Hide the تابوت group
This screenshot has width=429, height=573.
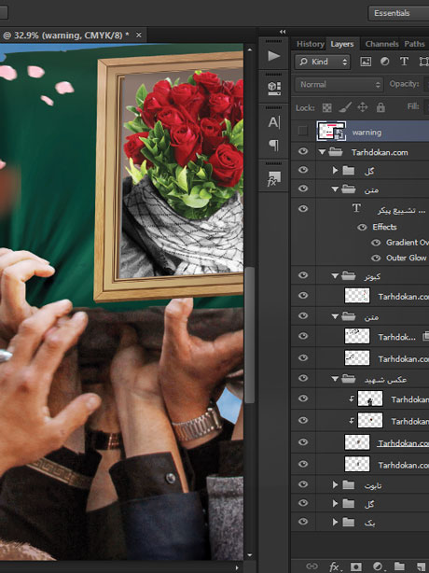click(x=303, y=484)
